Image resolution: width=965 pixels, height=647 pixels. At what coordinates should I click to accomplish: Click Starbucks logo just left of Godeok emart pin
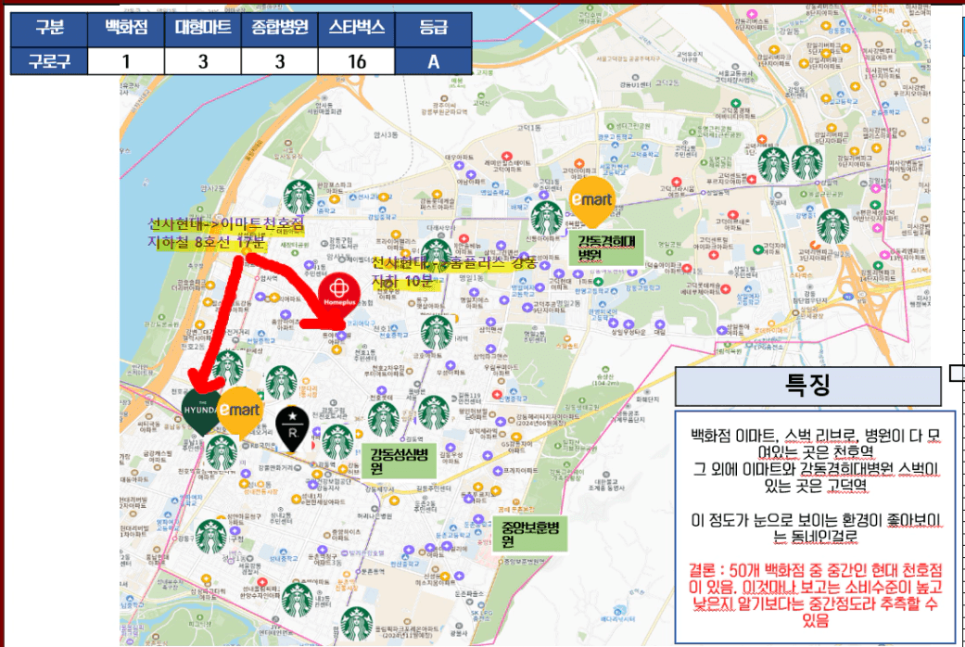[x=547, y=218]
